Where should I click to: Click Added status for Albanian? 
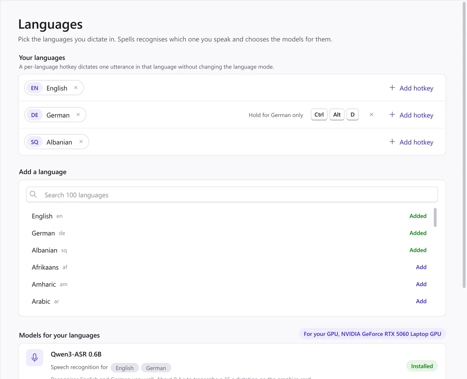tap(418, 250)
